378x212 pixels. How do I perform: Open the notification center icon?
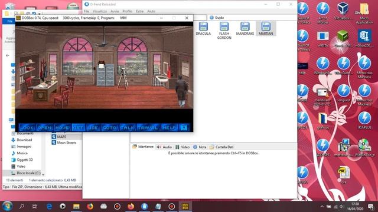coord(370,206)
